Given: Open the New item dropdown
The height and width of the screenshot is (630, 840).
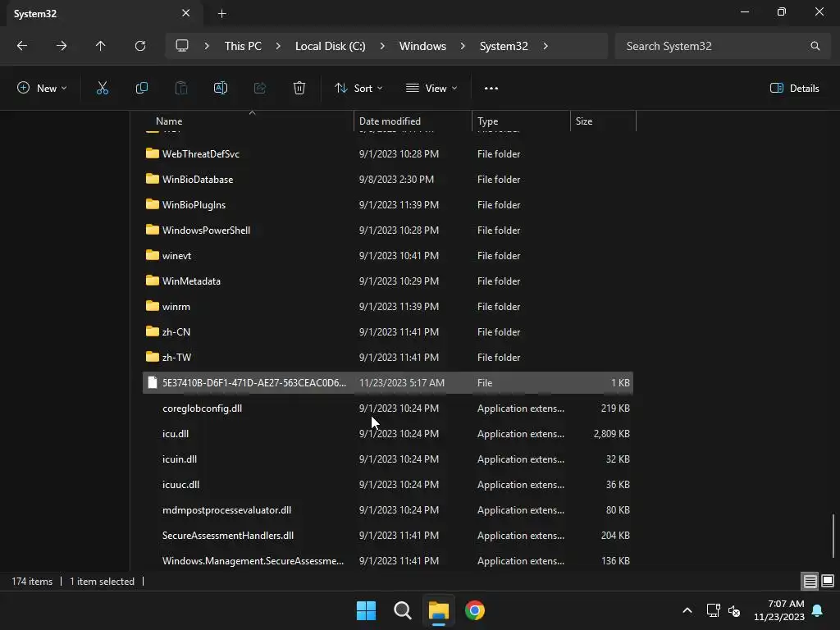Looking at the screenshot, I should (42, 88).
